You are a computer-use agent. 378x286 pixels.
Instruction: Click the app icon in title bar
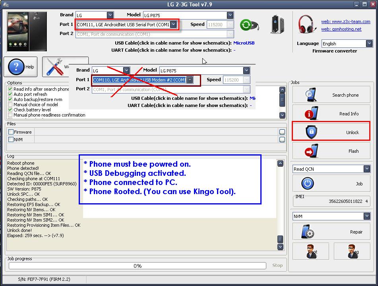point(6,4)
